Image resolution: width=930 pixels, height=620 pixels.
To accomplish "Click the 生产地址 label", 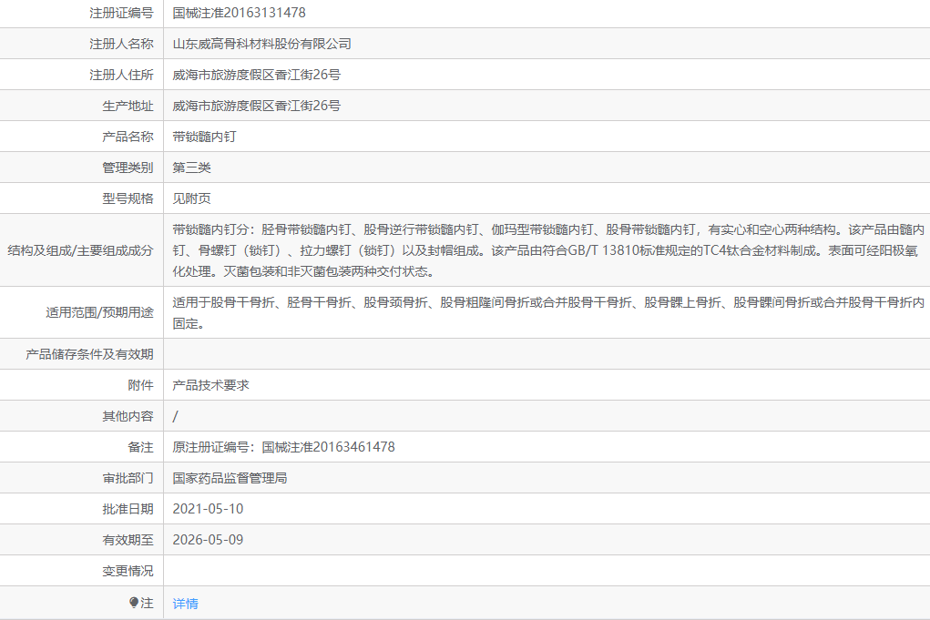I will point(128,106).
